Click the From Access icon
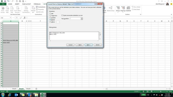 [3, 8]
